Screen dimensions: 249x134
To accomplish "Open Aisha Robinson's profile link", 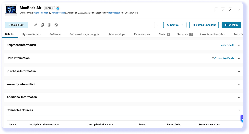I will click(41, 13).
